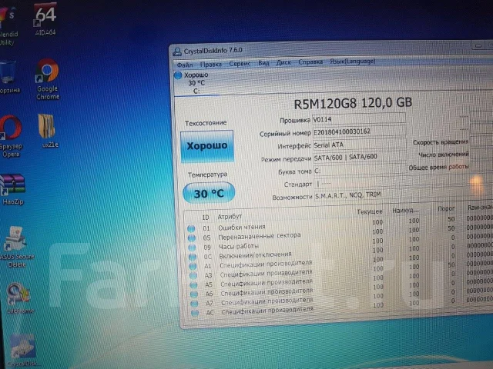The image size is (493, 369).
Task: Open the Recycle Bin icon
Action: tap(8, 77)
